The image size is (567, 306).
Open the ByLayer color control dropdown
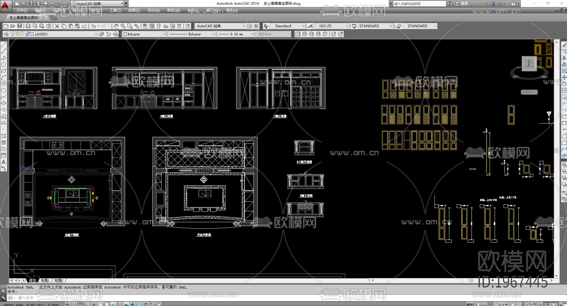pyautogui.click(x=164, y=34)
